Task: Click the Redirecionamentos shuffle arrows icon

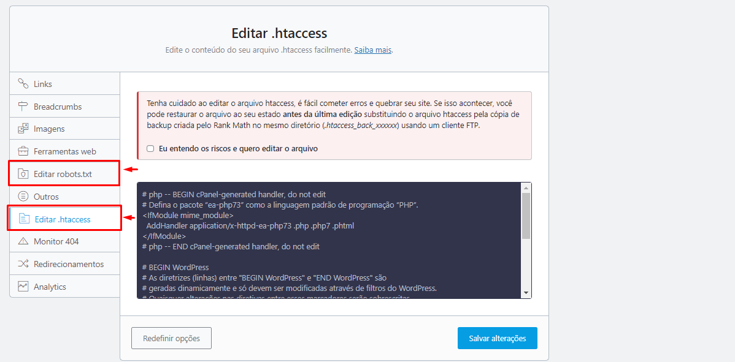Action: (x=23, y=264)
